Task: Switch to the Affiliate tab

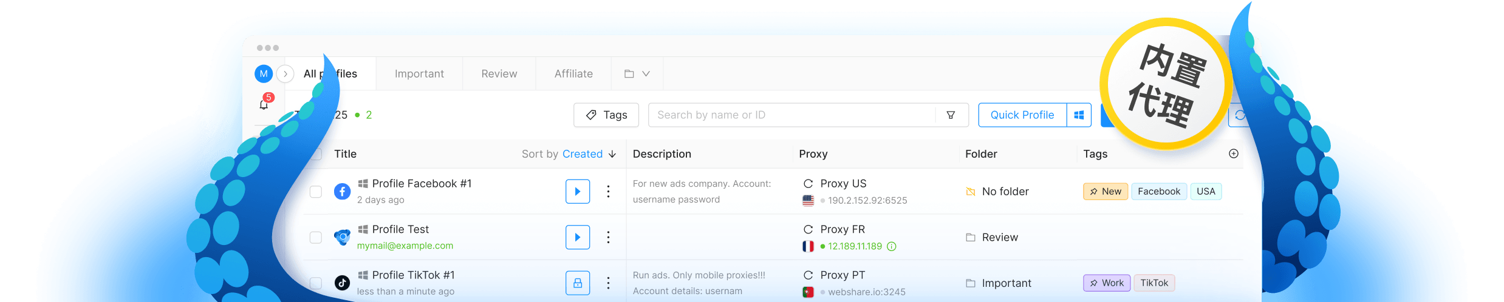Action: pos(573,74)
